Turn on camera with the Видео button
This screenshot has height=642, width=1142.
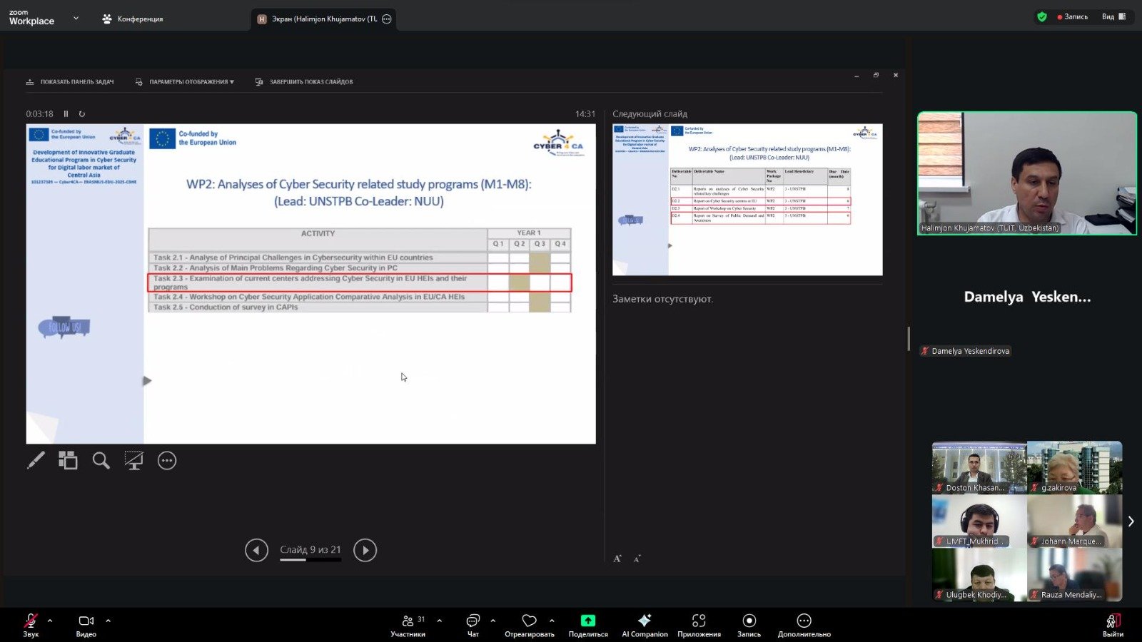(86, 625)
